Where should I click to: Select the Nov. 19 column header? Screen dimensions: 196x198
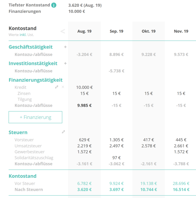click(181, 31)
